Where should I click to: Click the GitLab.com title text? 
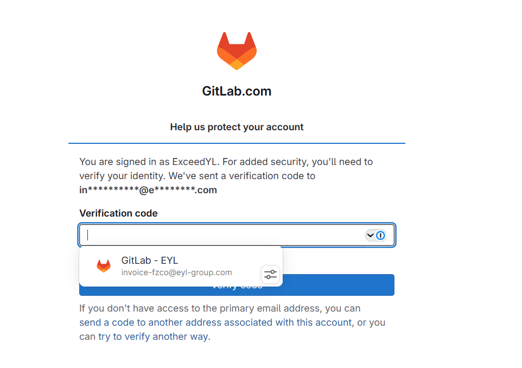point(237,91)
